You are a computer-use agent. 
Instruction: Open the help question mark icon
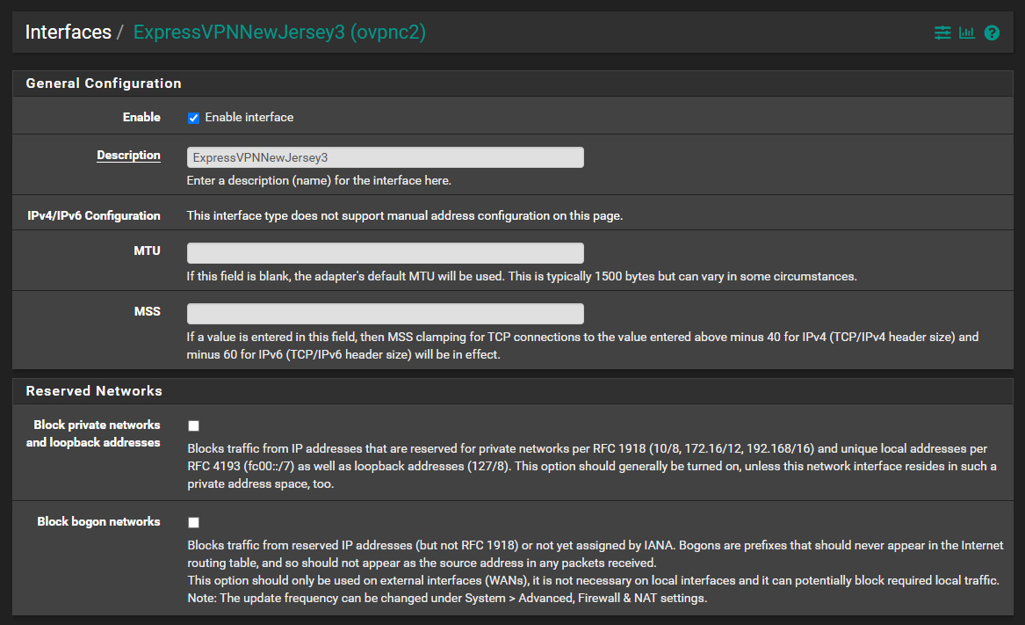pos(992,33)
